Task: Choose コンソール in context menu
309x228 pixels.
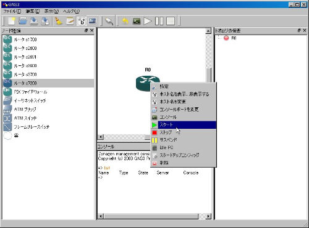Action: pos(184,117)
